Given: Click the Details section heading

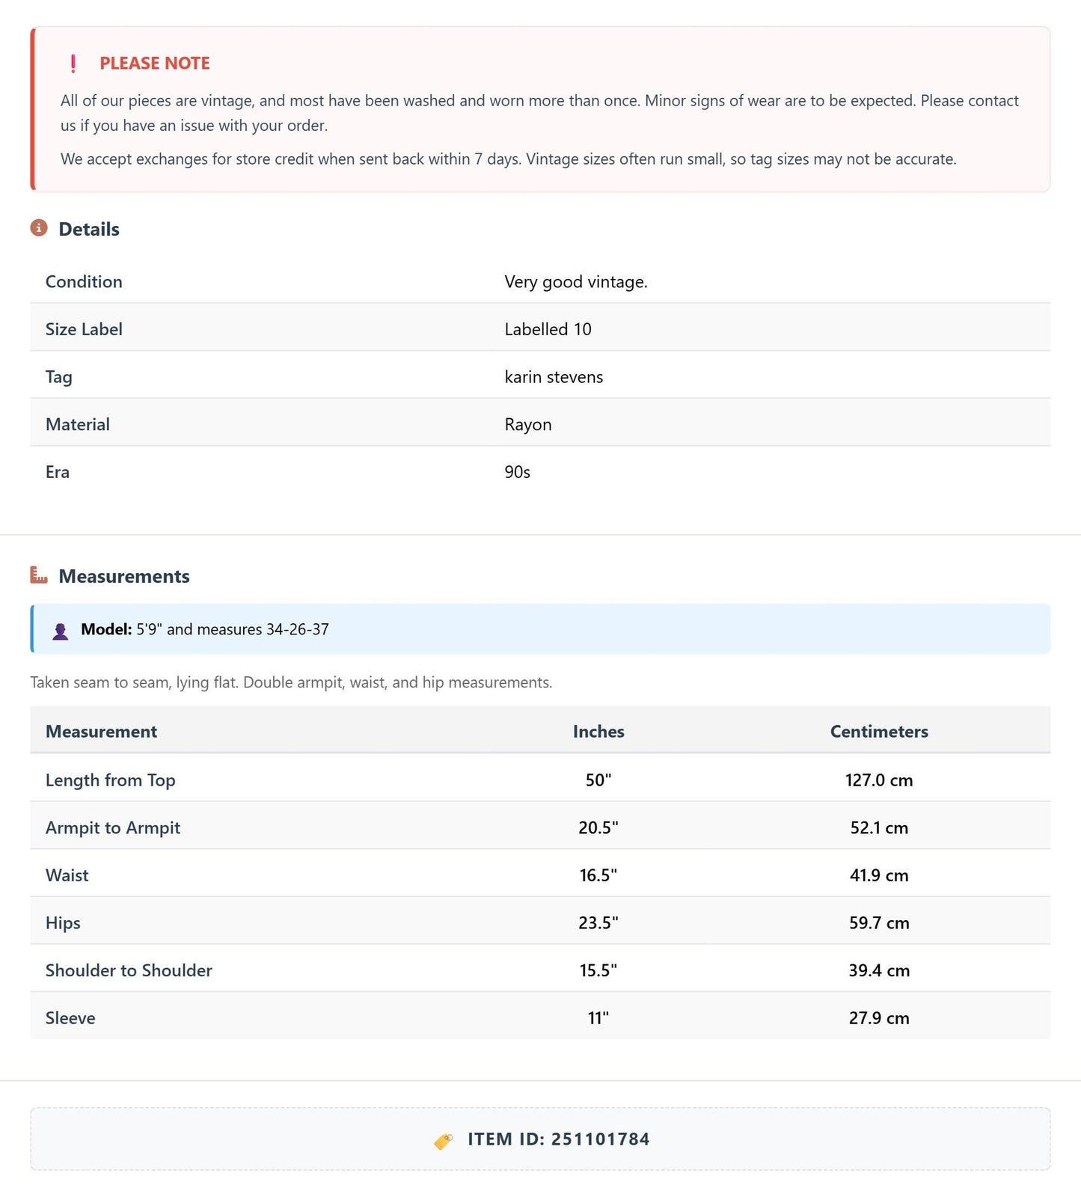Looking at the screenshot, I should (89, 229).
